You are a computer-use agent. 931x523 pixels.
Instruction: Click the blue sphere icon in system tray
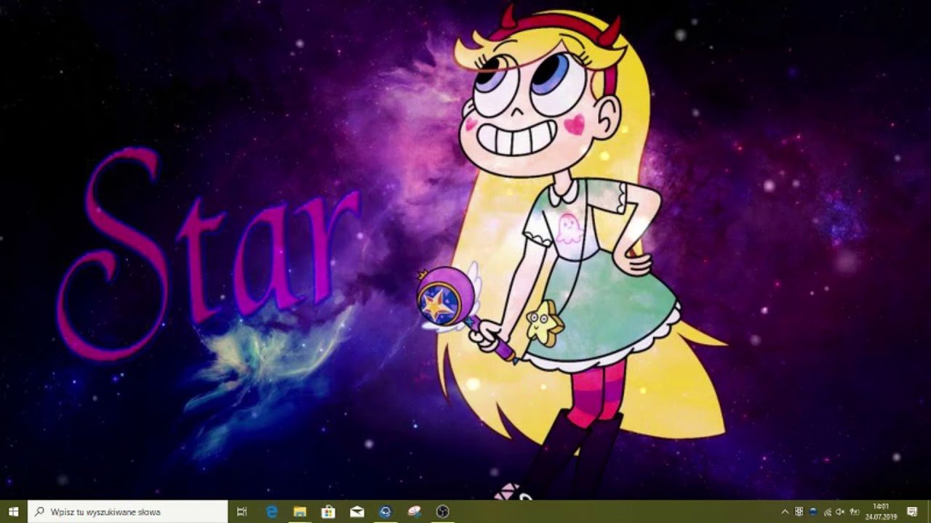tap(813, 512)
